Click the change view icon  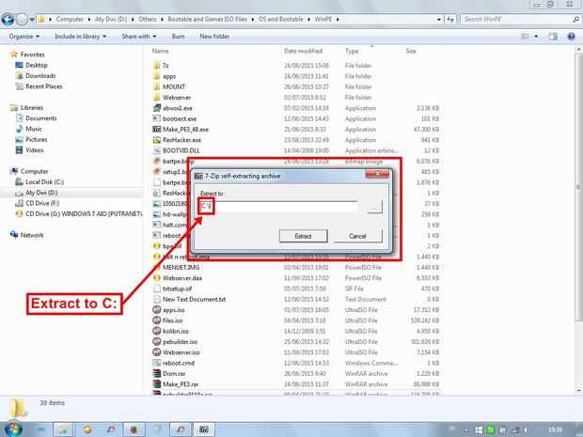click(x=526, y=37)
